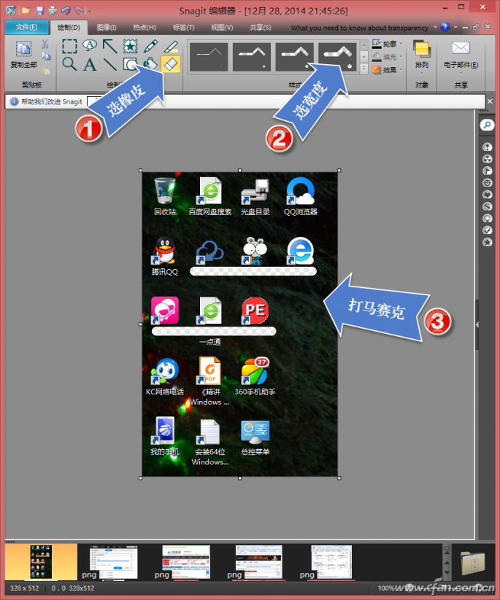Open a file via quick access folder icon
Image resolution: width=500 pixels, height=600 pixels.
click(26, 10)
